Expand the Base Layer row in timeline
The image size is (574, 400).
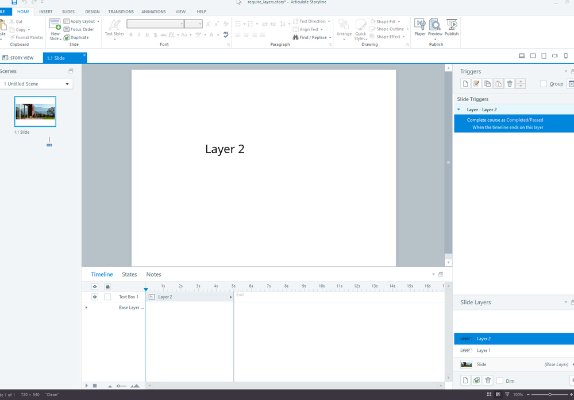(87, 308)
